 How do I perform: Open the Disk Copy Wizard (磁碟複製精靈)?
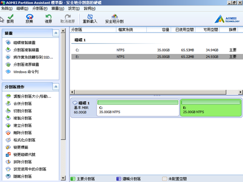(x=24, y=43)
